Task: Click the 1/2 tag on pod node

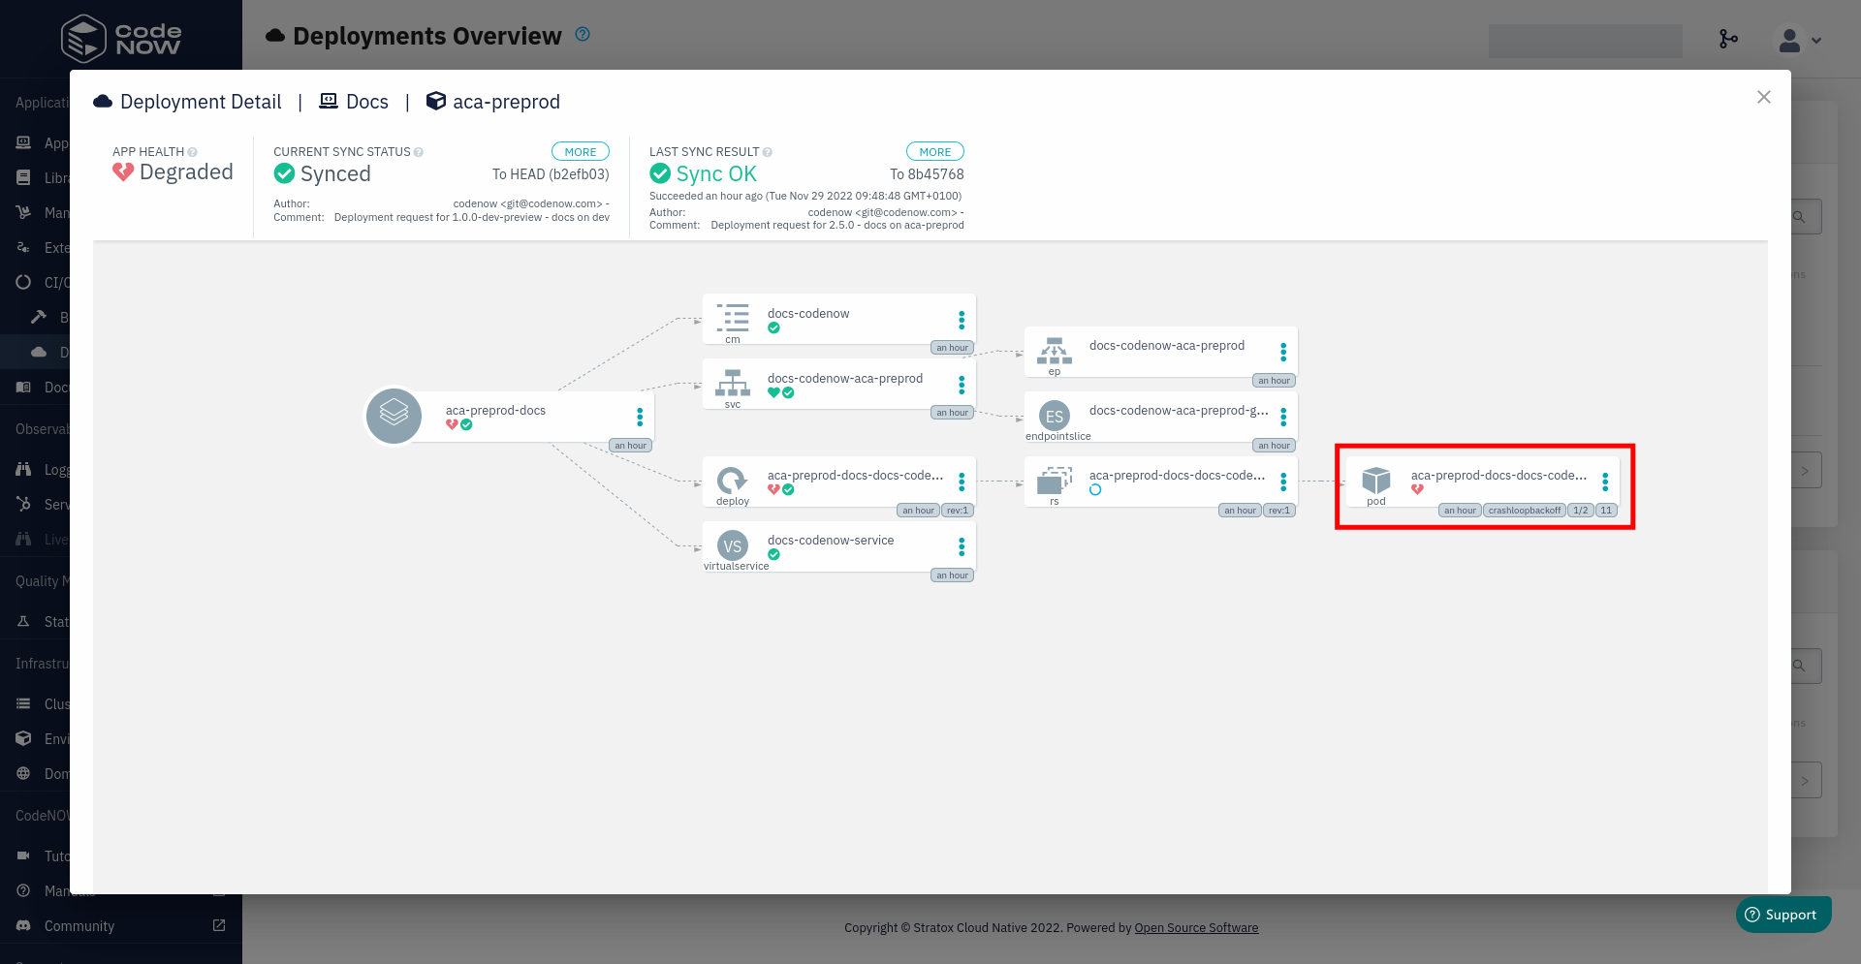Action: (1581, 511)
